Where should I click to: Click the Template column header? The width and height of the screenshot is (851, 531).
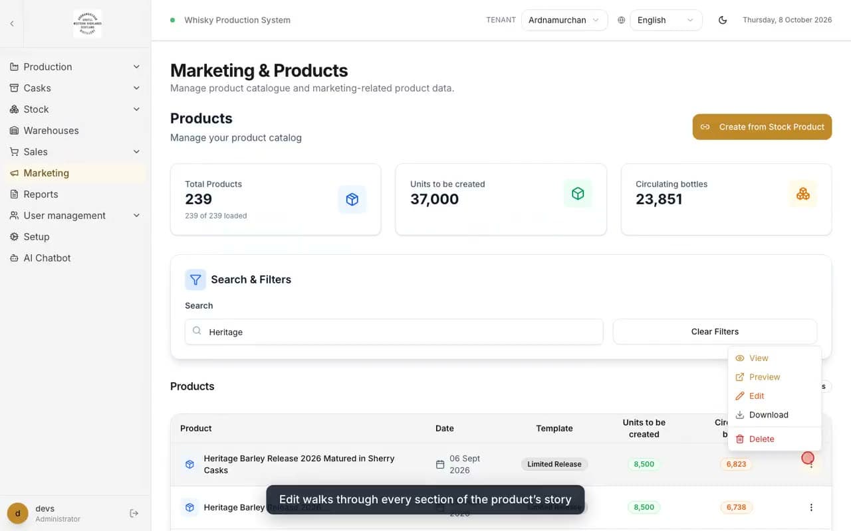point(554,428)
